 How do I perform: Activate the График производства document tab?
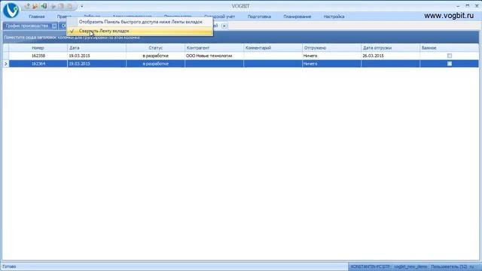27,26
